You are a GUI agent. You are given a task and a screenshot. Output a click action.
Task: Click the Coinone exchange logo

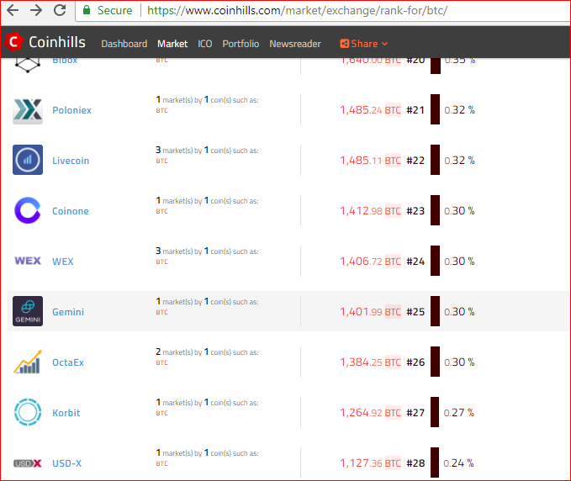coord(28,210)
